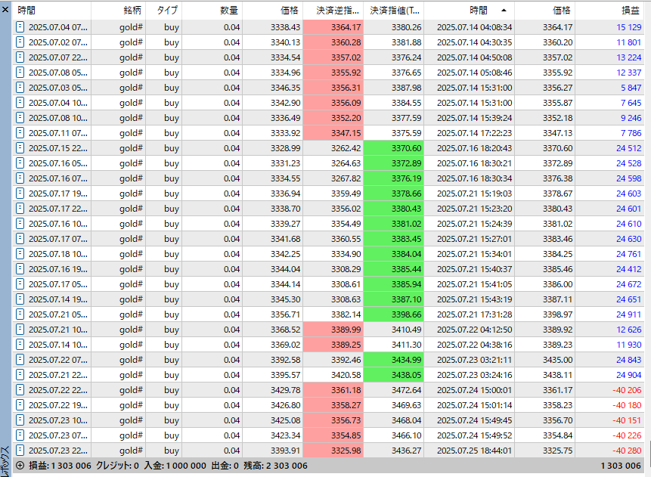Click 入金: 1 000 000 deposit text

(x=175, y=466)
